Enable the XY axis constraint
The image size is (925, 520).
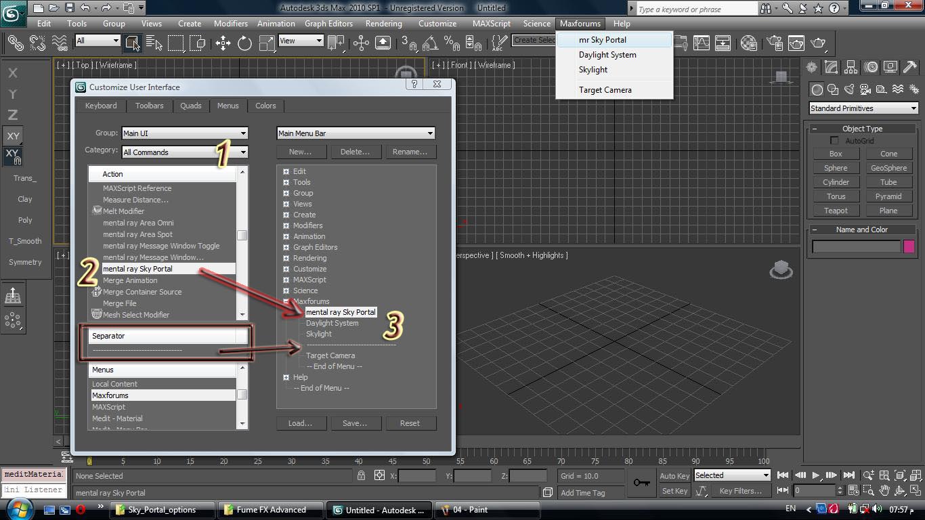13,136
